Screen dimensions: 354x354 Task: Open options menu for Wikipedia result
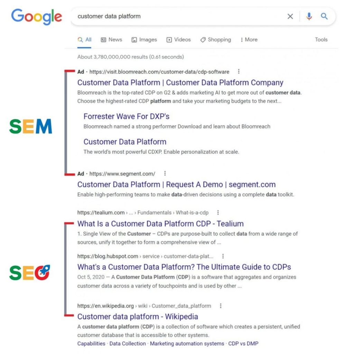[x=221, y=306]
